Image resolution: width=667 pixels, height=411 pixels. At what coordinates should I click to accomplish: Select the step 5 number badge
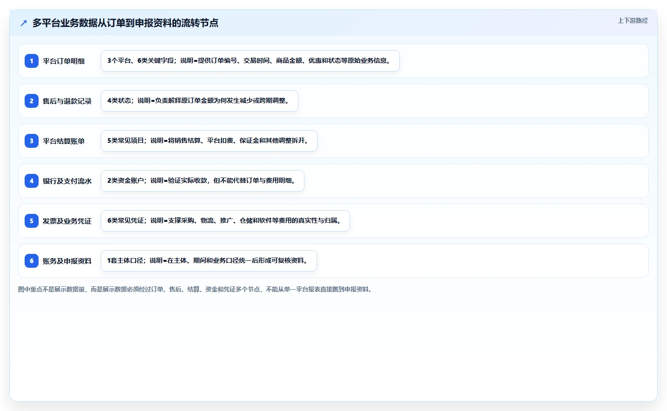tap(32, 221)
